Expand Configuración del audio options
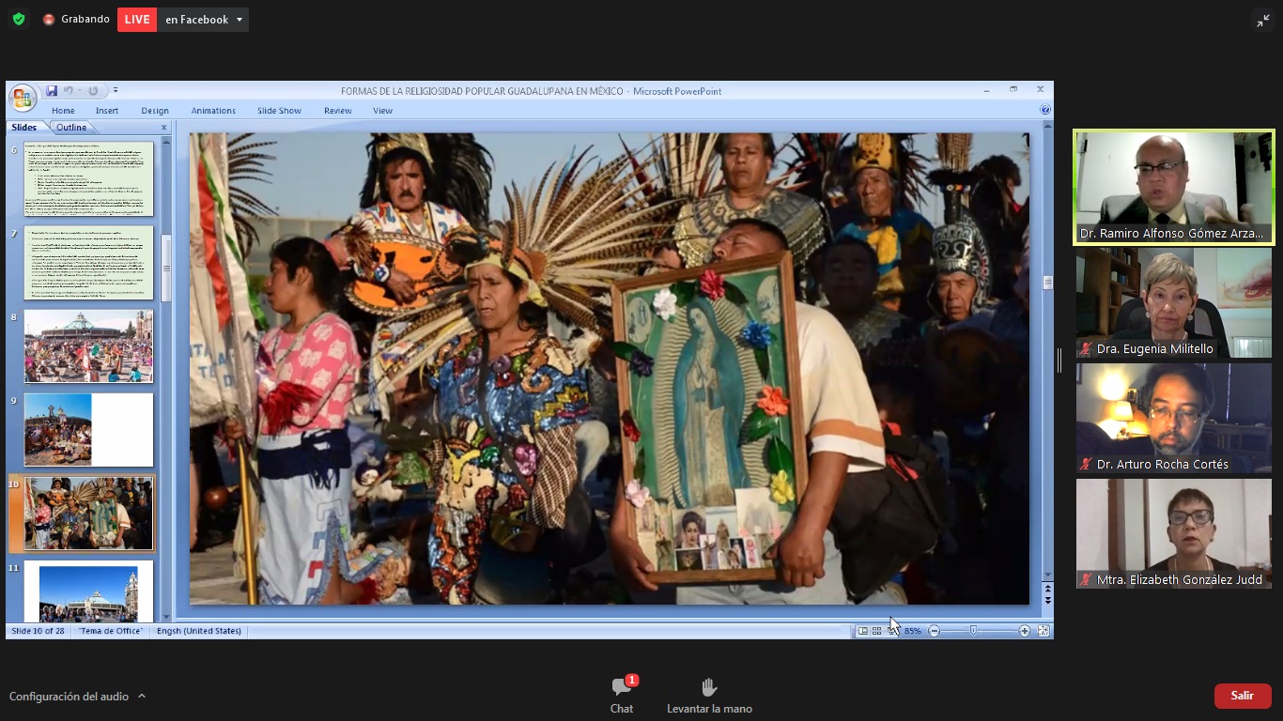The width and height of the screenshot is (1283, 721). point(142,696)
